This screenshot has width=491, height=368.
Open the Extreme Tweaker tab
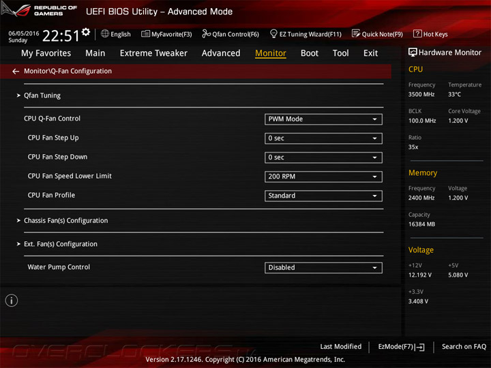click(x=153, y=53)
